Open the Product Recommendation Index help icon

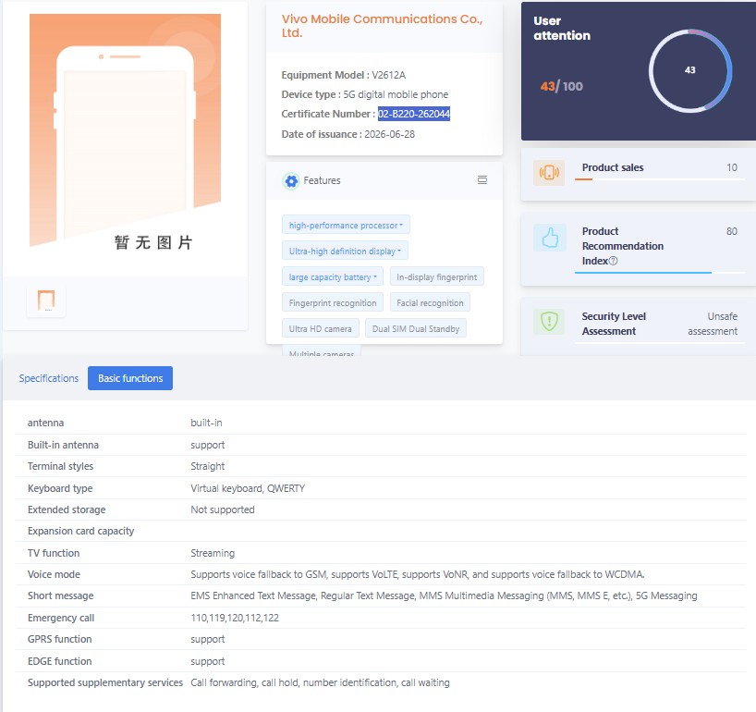[x=613, y=261]
